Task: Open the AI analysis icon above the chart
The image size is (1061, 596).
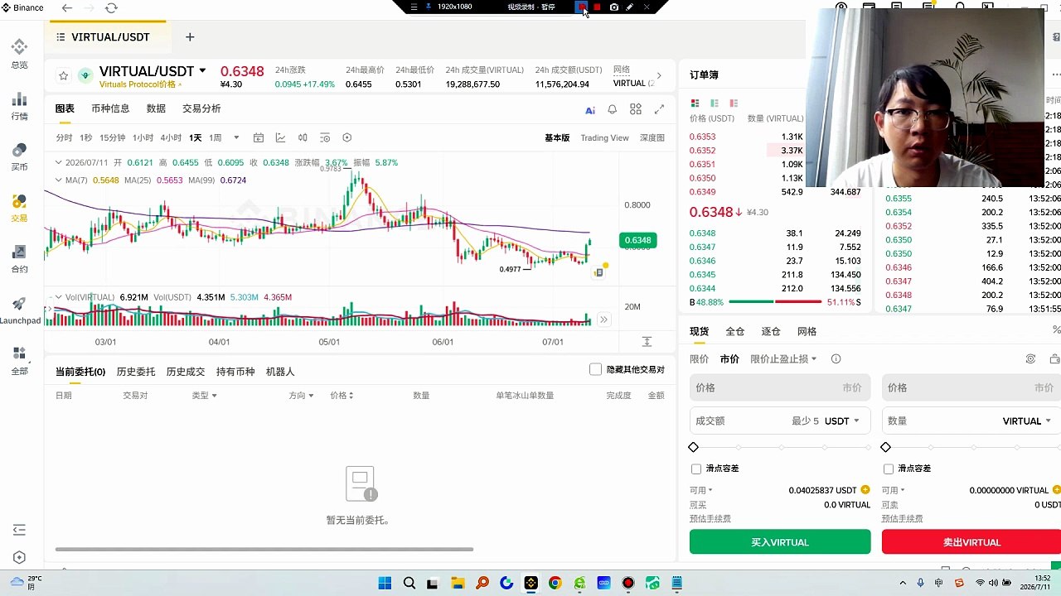Action: [x=590, y=109]
